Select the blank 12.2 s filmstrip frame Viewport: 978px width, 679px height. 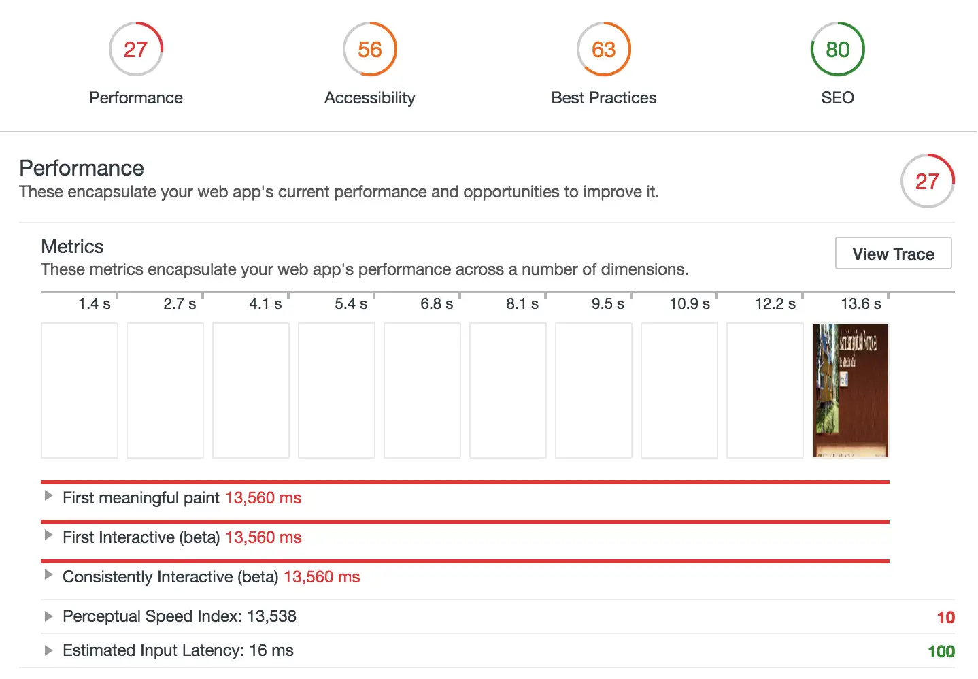pos(765,391)
